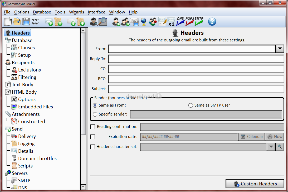Image resolution: width=288 pixels, height=192 pixels.
Task: Open Clauses under Database
Action: click(23, 48)
